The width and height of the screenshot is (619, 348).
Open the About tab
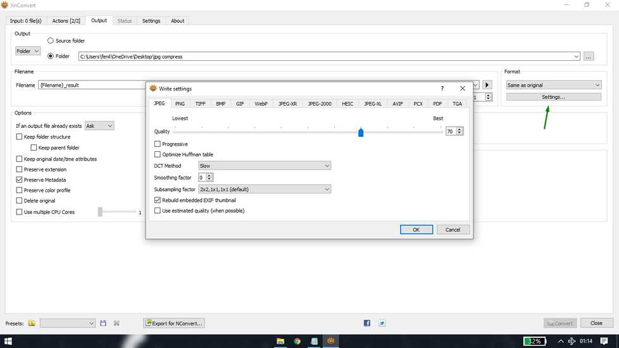coord(178,21)
